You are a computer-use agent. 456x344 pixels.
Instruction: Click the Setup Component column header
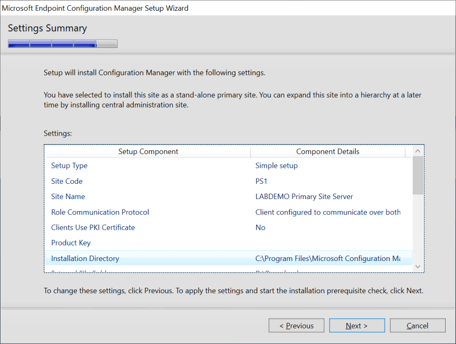pyautogui.click(x=148, y=152)
